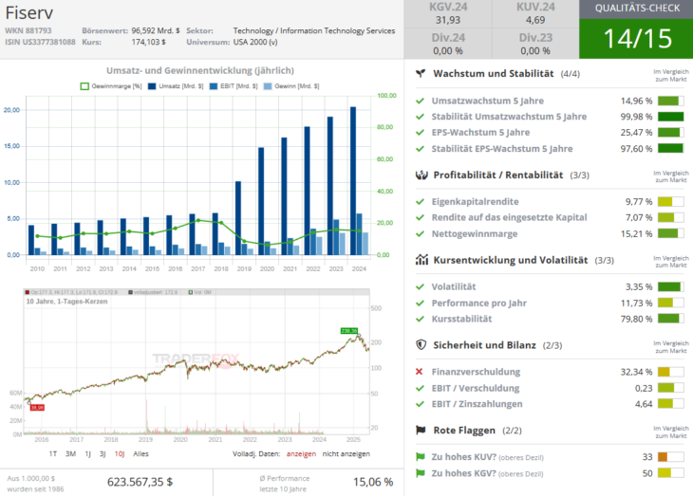Click sector text Technology / Information Technology Services
693x496 pixels.
click(x=314, y=30)
